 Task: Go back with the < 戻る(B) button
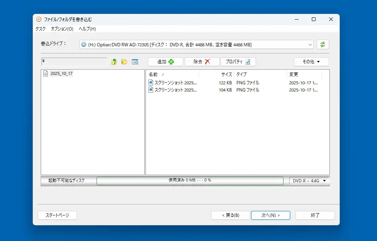click(x=230, y=215)
